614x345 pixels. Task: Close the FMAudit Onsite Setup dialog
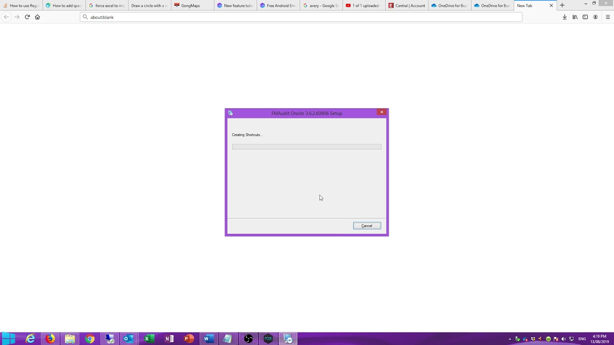tap(382, 112)
